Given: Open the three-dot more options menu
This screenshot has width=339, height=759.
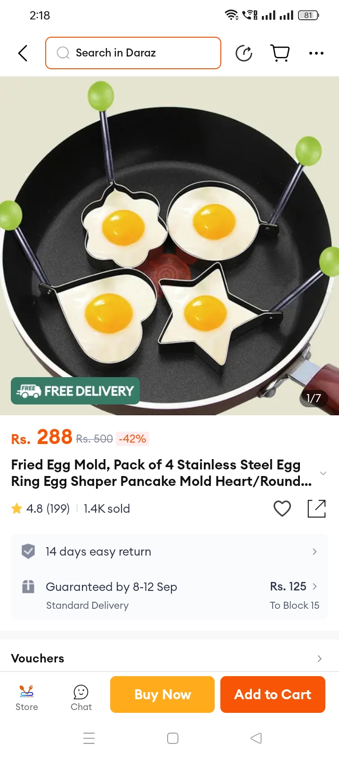Looking at the screenshot, I should pos(316,53).
